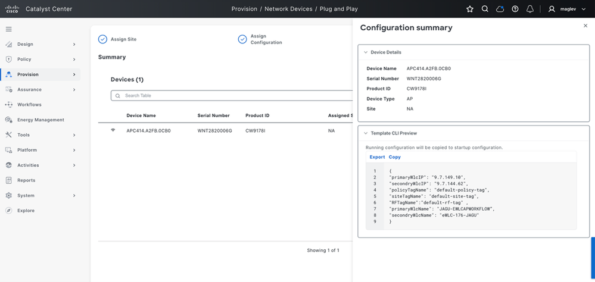Click Network Devices in the breadcrumb

pyautogui.click(x=288, y=9)
